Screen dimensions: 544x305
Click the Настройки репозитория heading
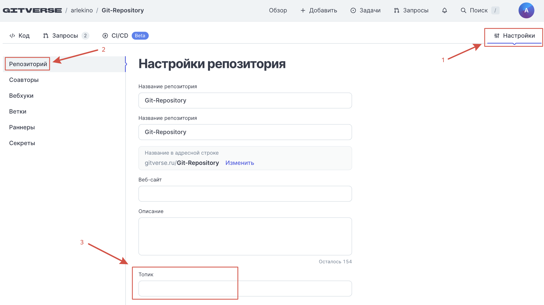tap(212, 64)
